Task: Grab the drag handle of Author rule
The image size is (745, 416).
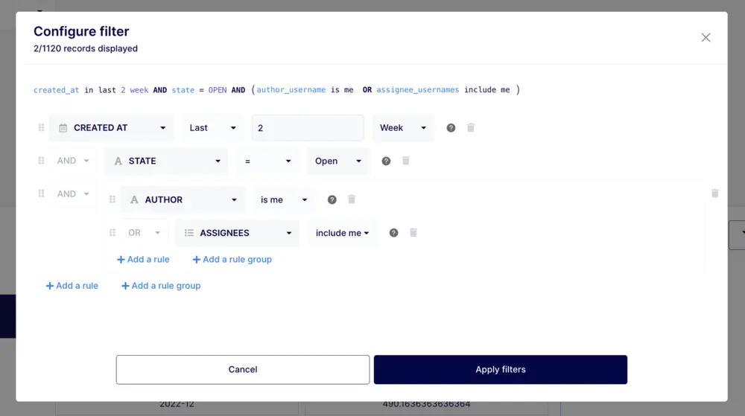Action: point(112,199)
